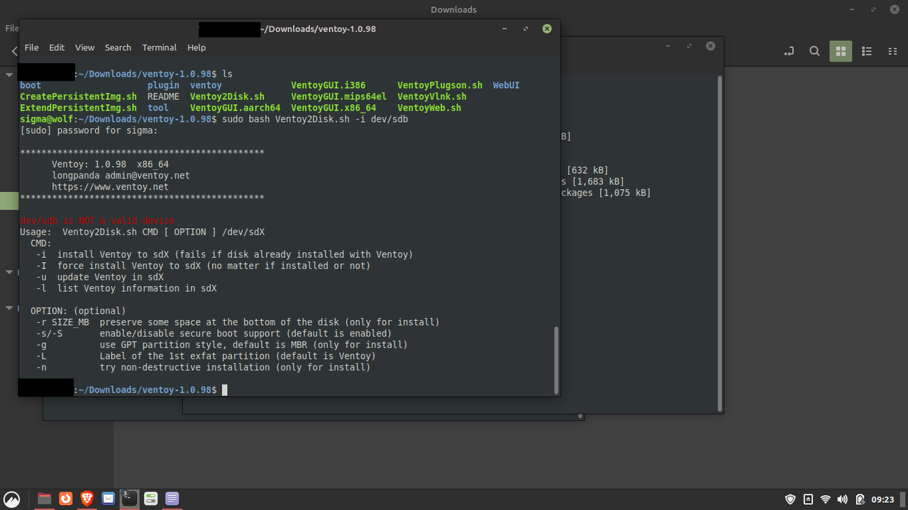908x510 pixels.
Task: Click 'README' in the ls output
Action: click(x=163, y=96)
